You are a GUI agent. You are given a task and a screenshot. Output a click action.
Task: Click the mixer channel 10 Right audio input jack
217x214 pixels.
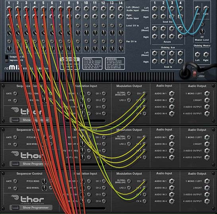tap(86, 17)
